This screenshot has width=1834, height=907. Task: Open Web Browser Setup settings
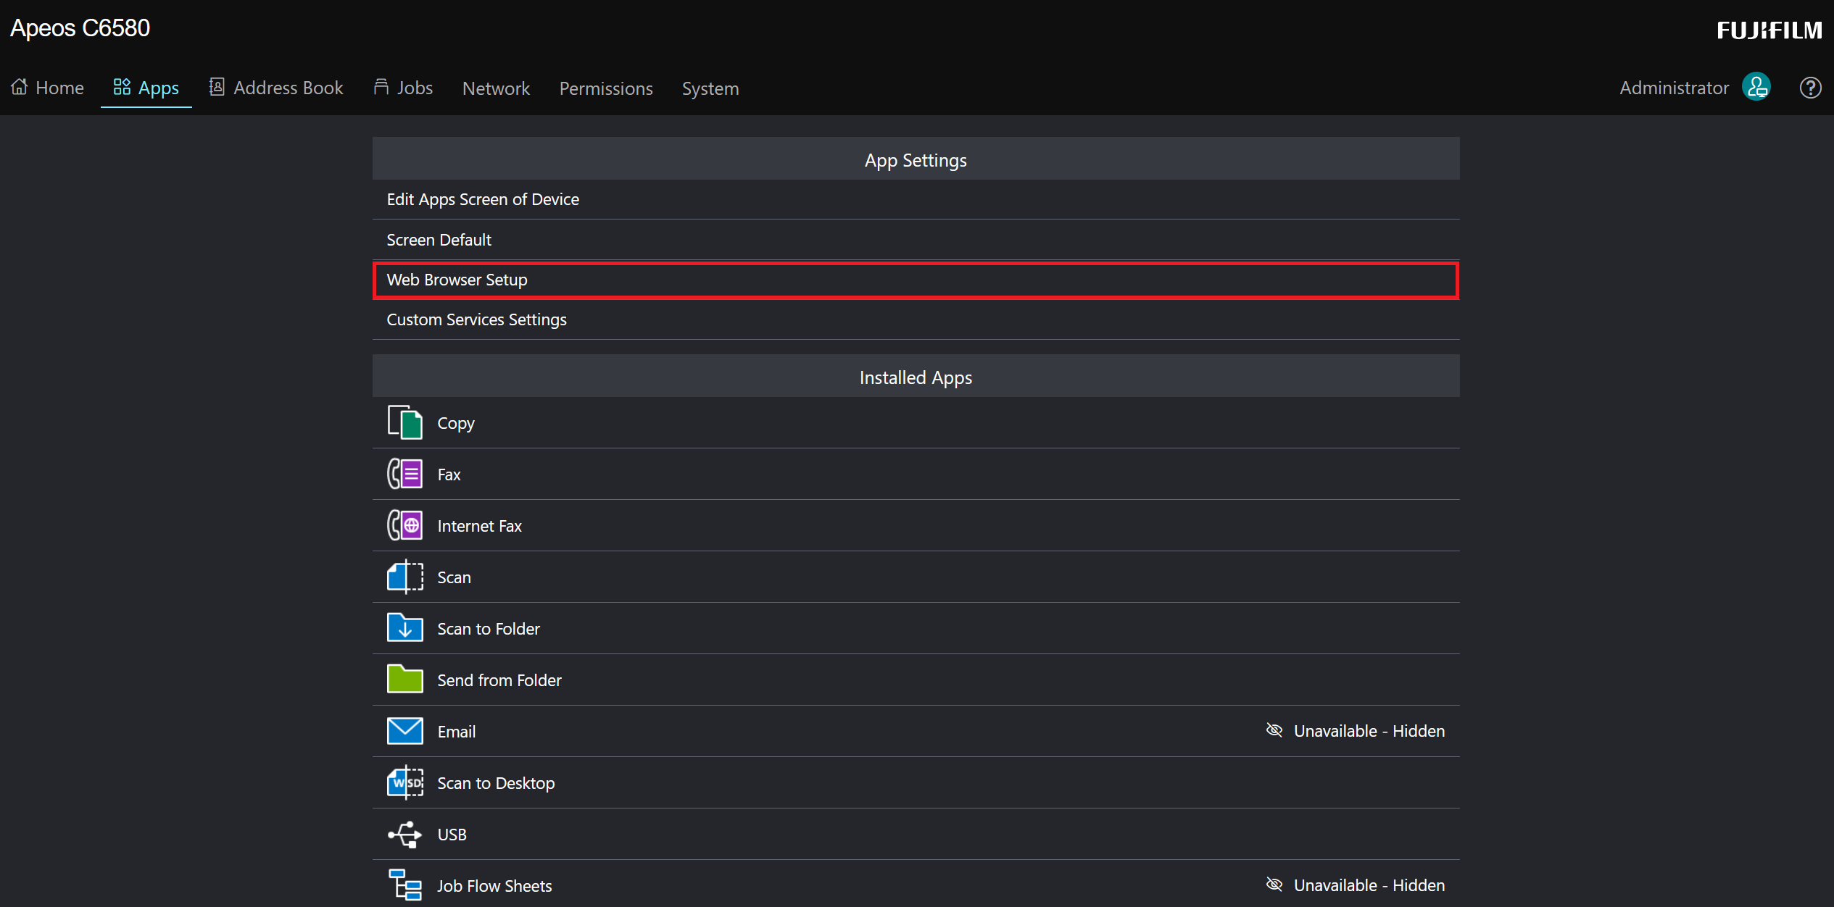pos(915,280)
